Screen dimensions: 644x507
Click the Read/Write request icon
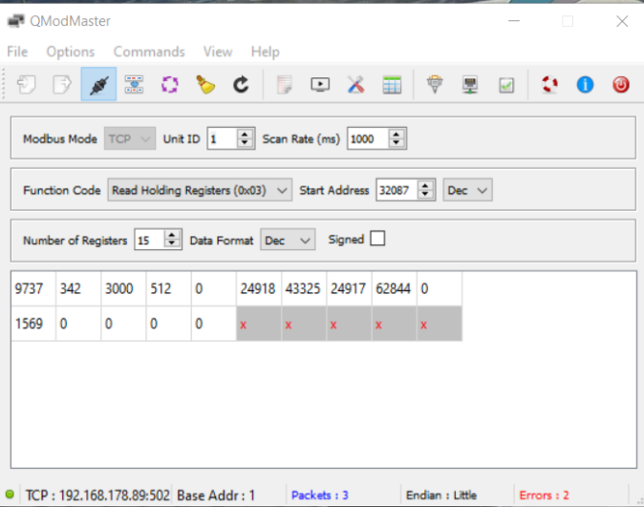pos(134,85)
